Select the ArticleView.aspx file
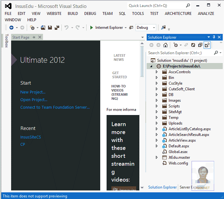 (182, 140)
